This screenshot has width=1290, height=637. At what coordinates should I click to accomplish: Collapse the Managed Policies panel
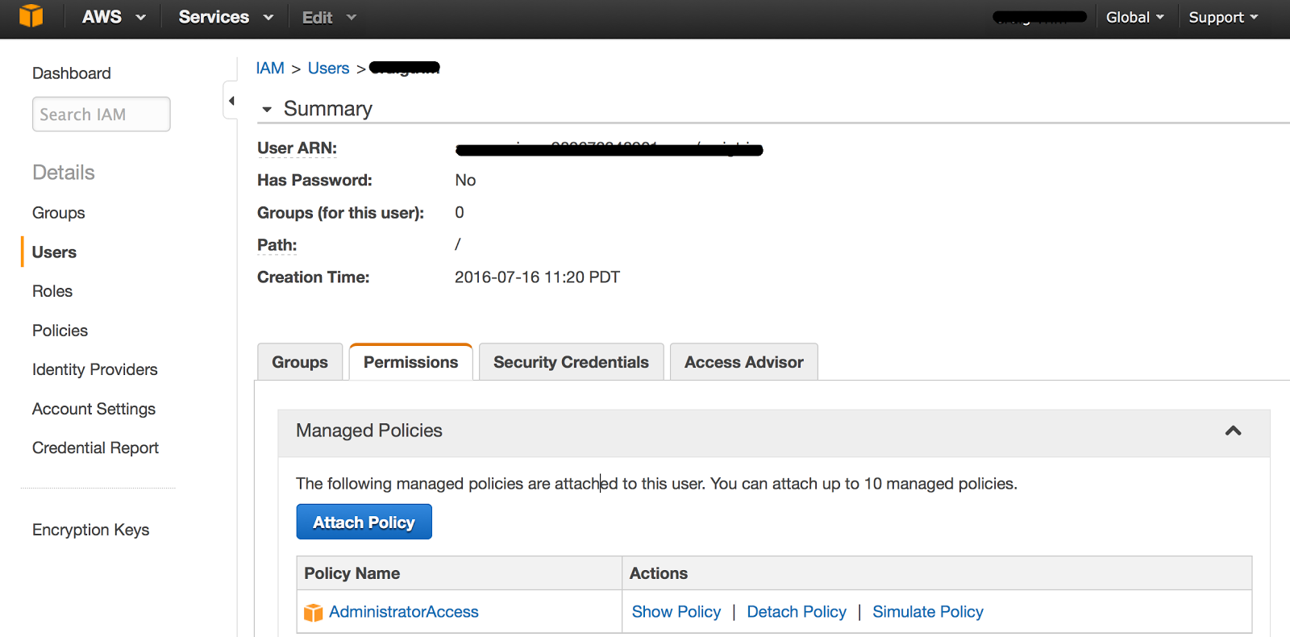click(x=1233, y=432)
